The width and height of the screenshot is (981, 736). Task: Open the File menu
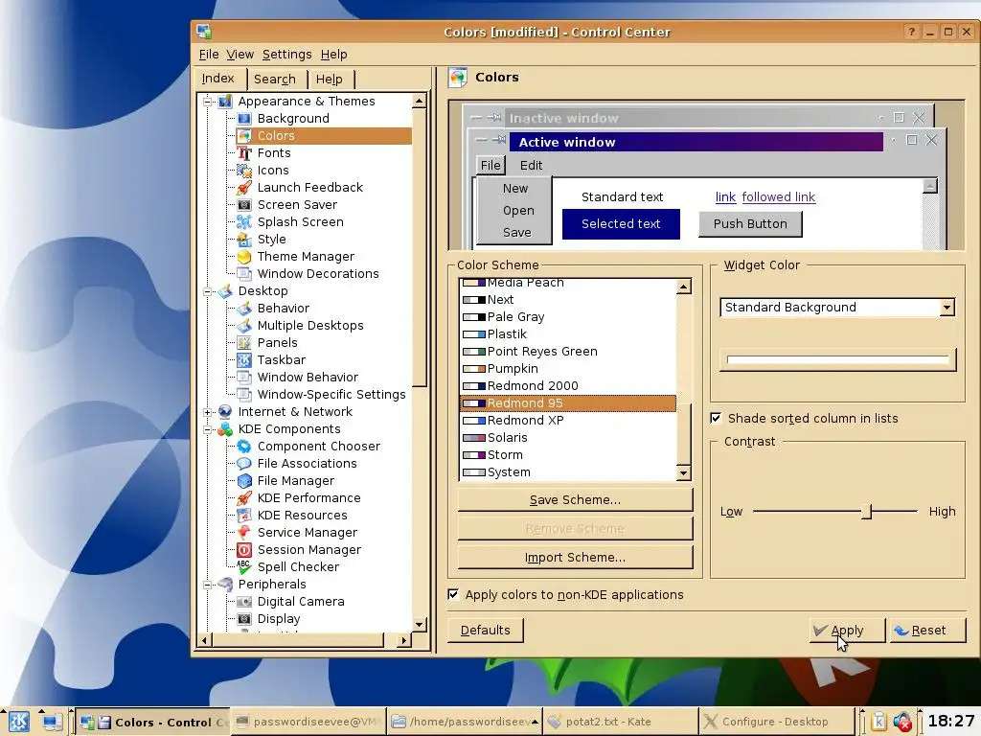pyautogui.click(x=208, y=55)
